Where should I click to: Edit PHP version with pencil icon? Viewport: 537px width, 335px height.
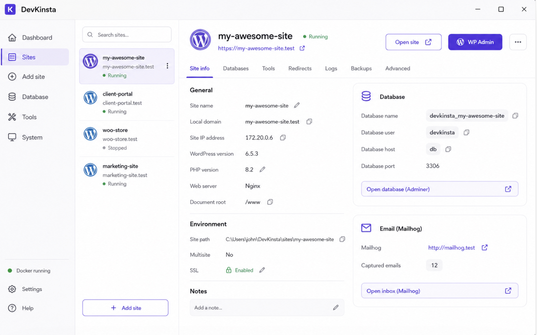262,169
